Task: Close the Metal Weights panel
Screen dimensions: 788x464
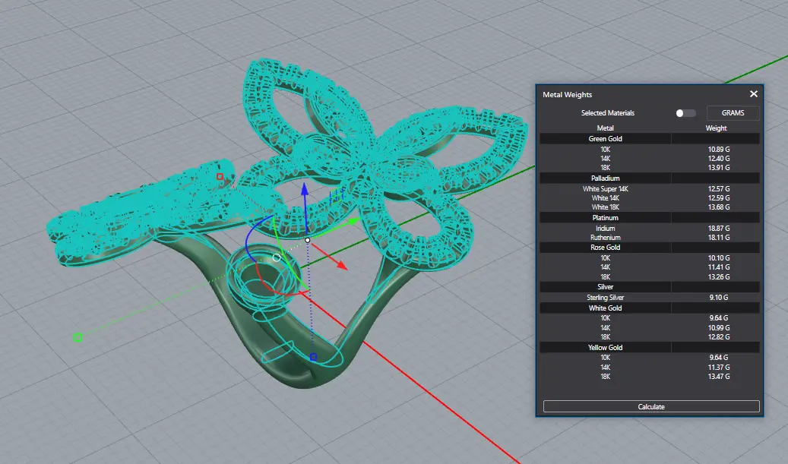Action: (754, 94)
